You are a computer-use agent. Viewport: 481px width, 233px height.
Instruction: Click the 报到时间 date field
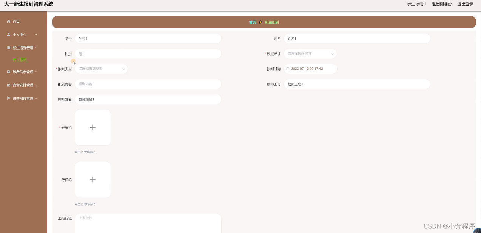310,69
